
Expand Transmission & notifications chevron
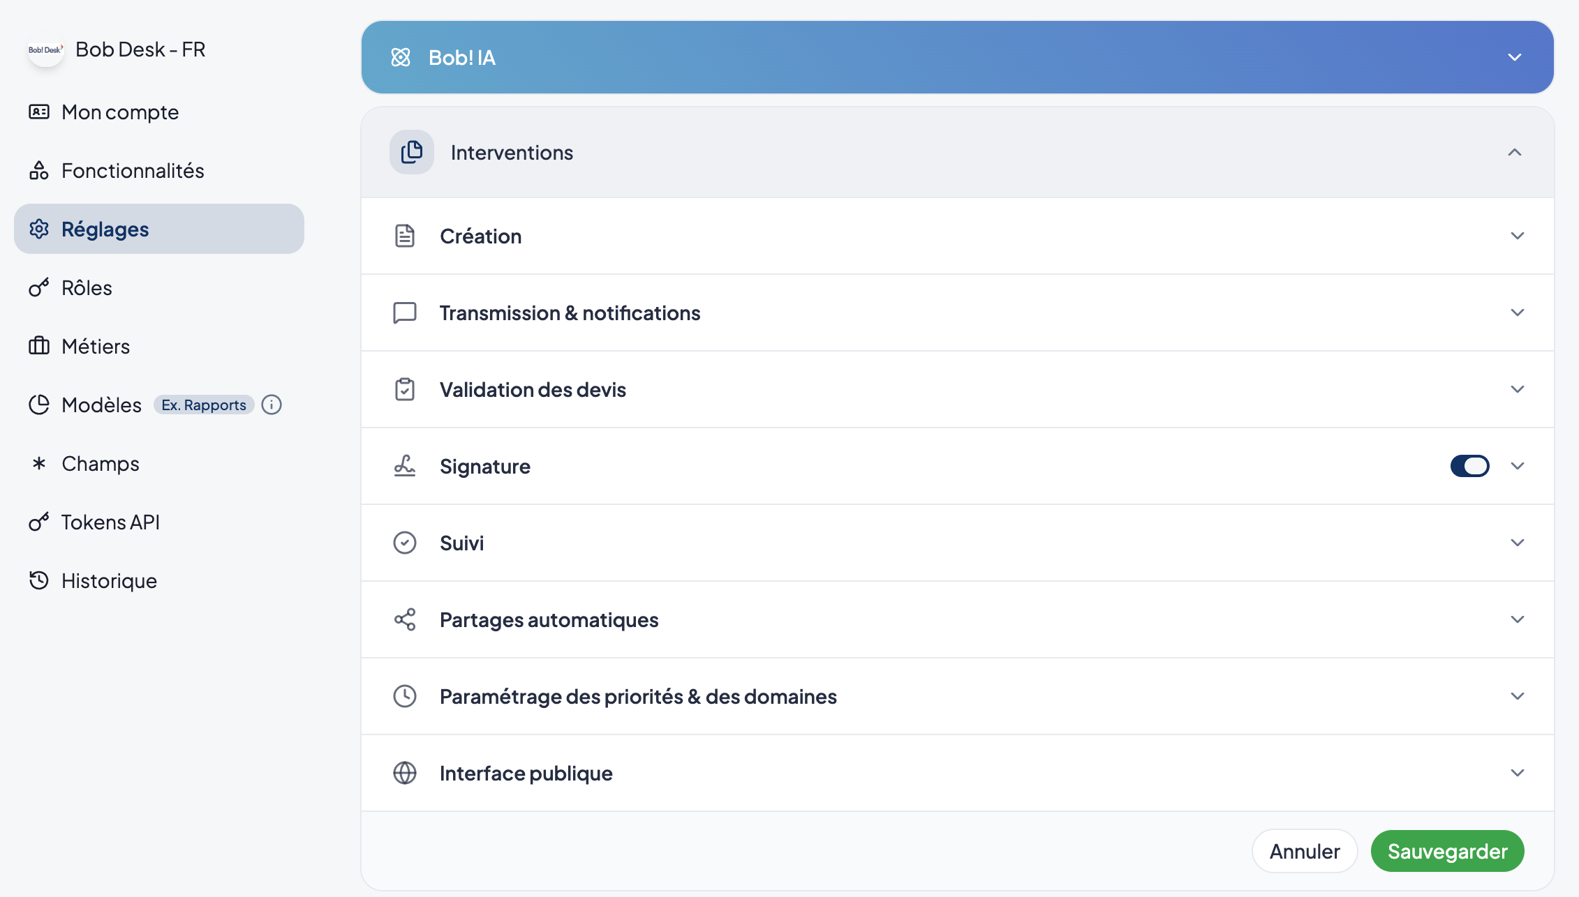tap(1518, 312)
